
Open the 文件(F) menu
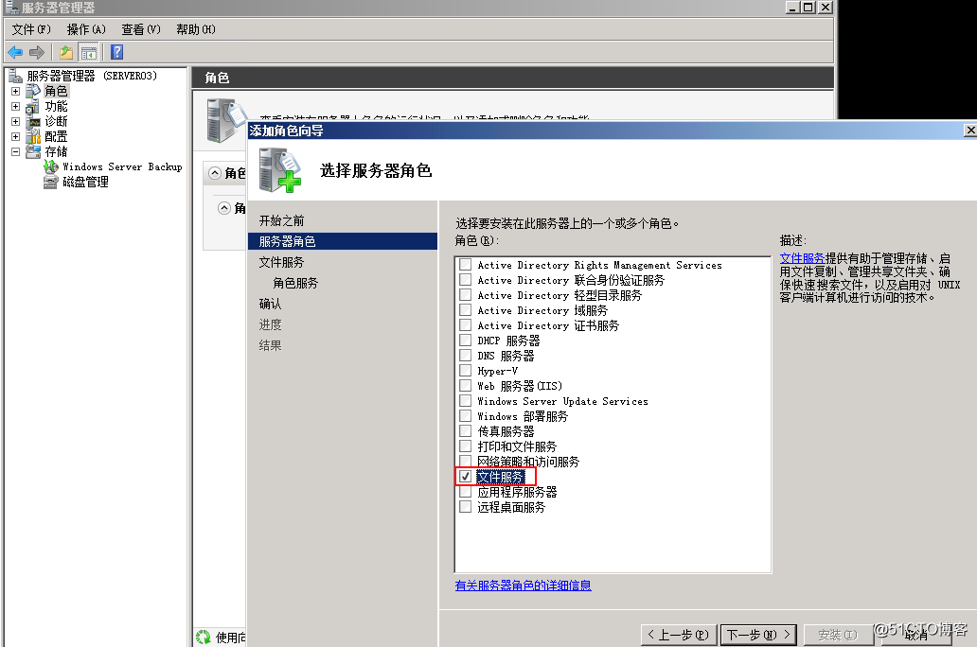[x=31, y=29]
